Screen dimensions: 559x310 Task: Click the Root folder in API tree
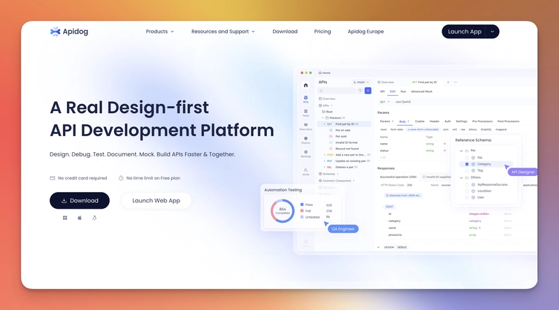click(x=327, y=112)
